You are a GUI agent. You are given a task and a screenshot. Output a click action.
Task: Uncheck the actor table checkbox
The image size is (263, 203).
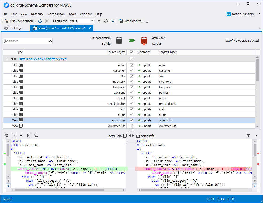click(x=132, y=65)
